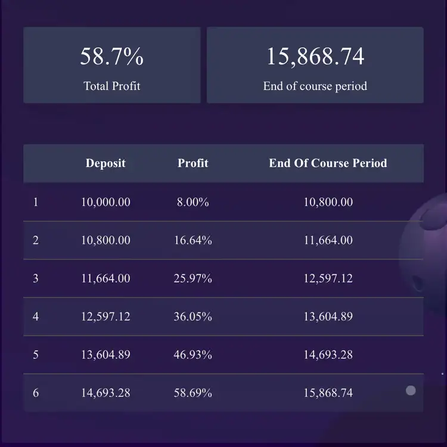
Task: Select the 10,000.00 deposit cell
Action: coord(105,202)
